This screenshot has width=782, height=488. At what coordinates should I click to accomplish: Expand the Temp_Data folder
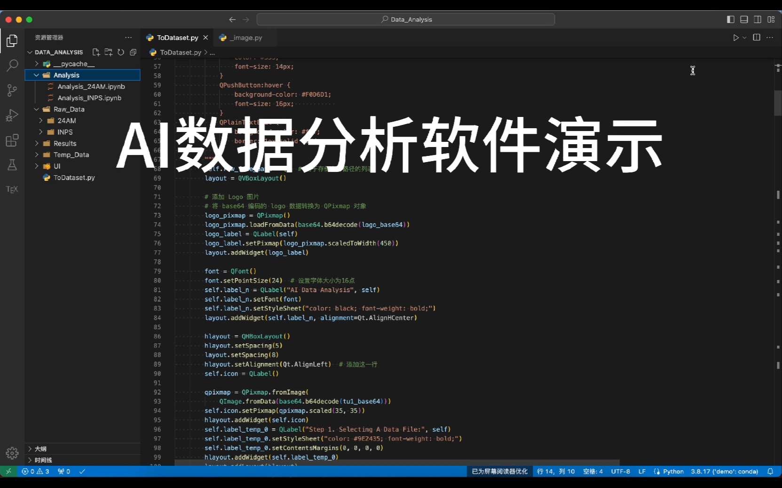[x=36, y=155]
